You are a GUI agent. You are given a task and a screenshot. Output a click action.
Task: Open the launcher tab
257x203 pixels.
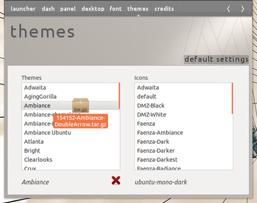tap(23, 9)
